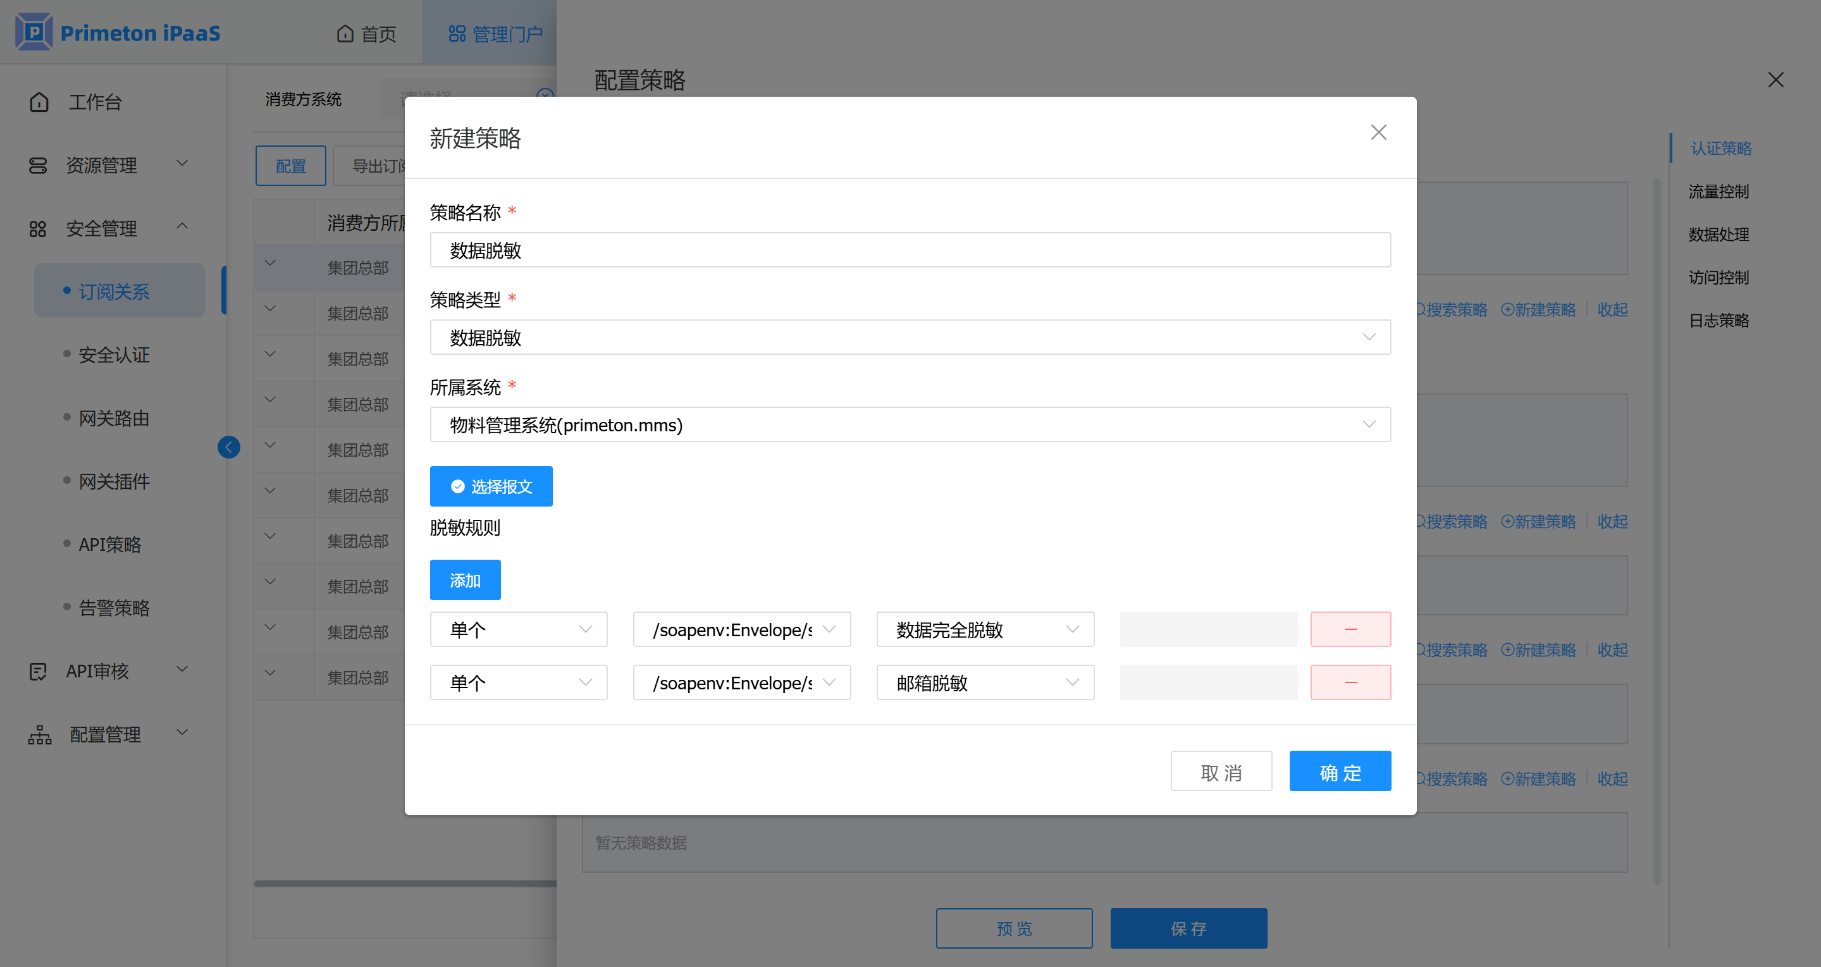Open the 管理门户 top tab
This screenshot has height=967, width=1821.
click(x=495, y=34)
